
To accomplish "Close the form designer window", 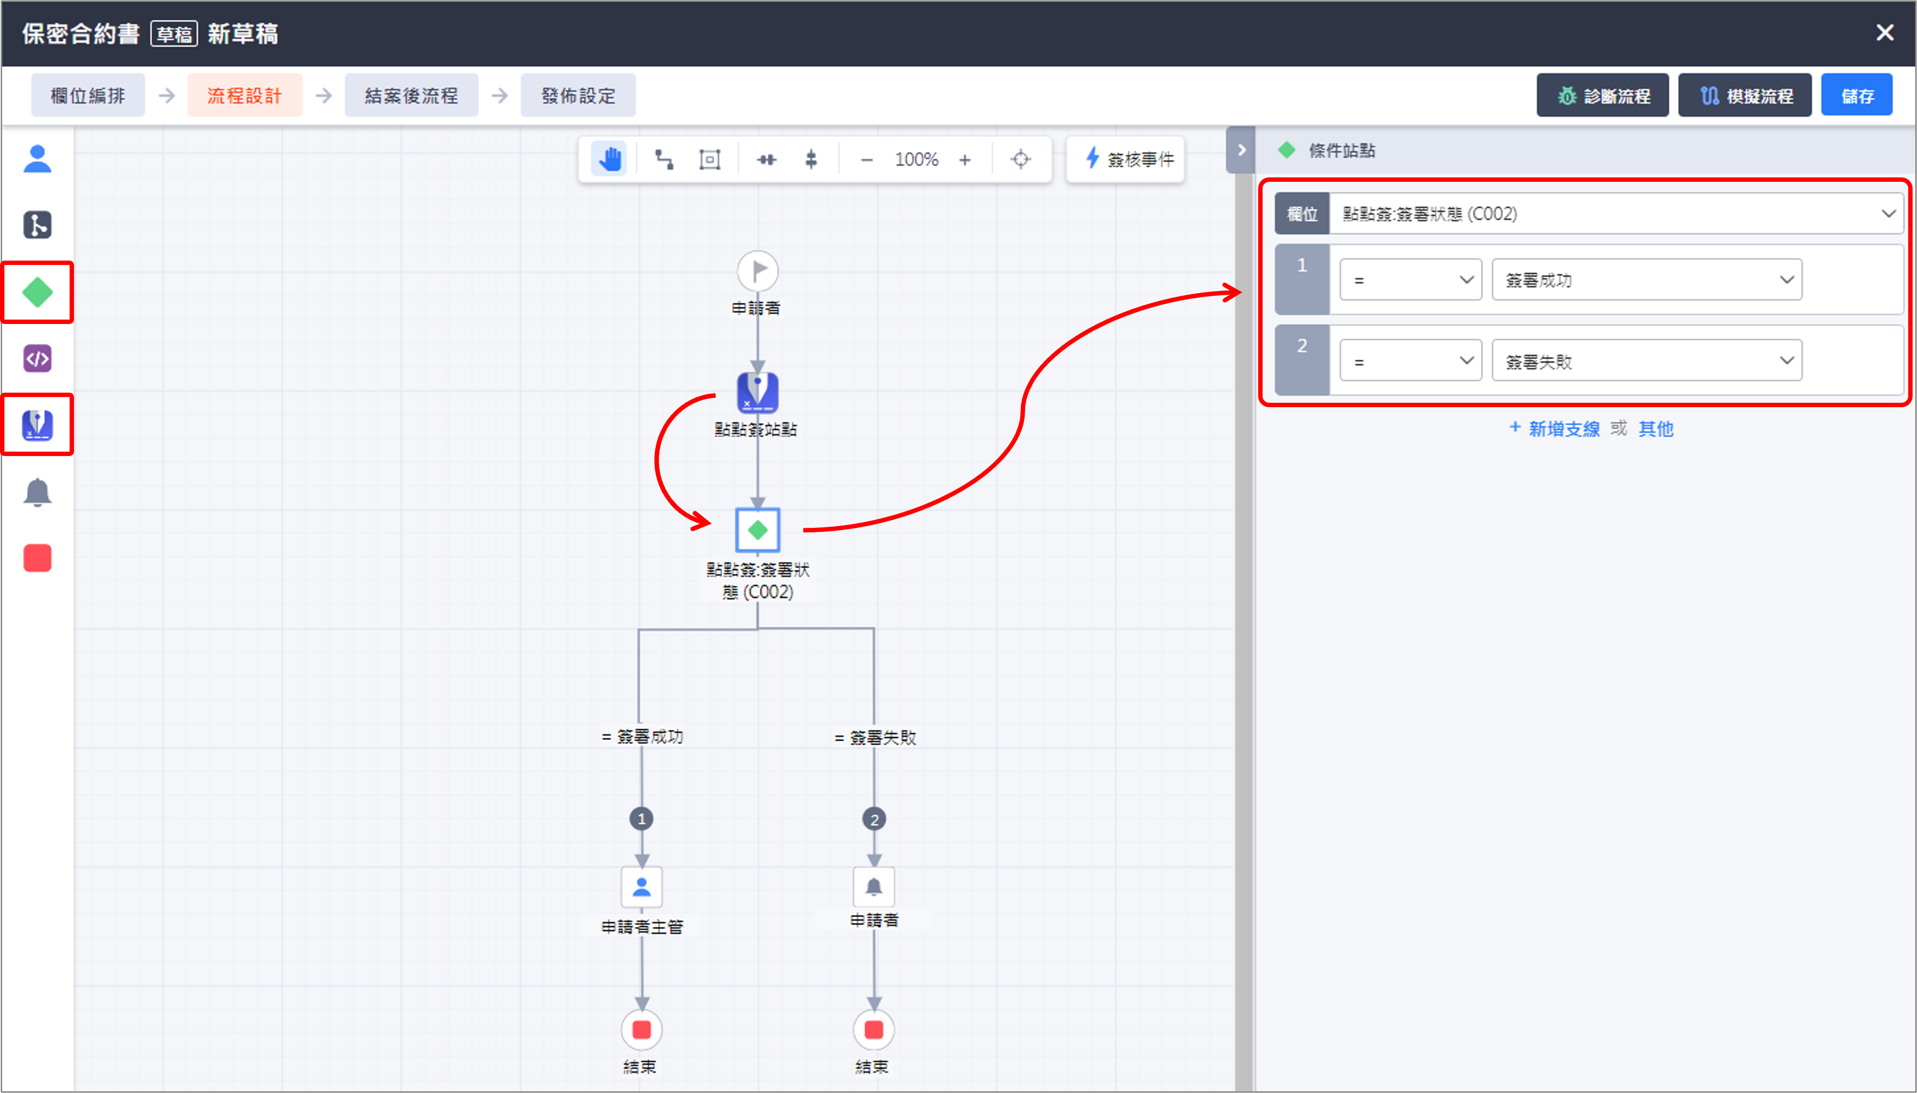I will pos(1885,33).
